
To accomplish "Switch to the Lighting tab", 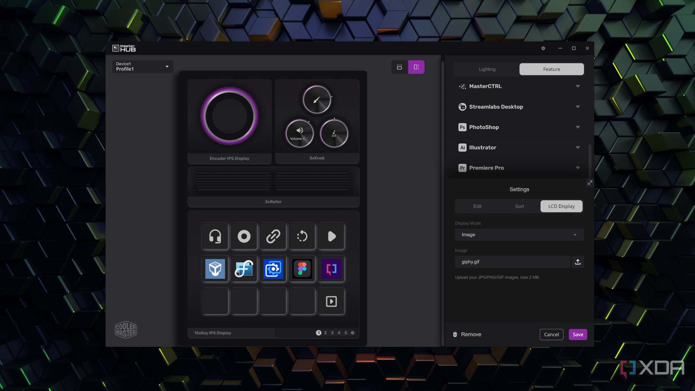I will tap(487, 69).
